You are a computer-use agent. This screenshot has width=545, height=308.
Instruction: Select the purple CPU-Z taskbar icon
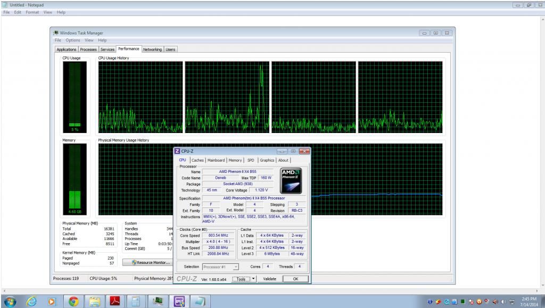[178, 301]
